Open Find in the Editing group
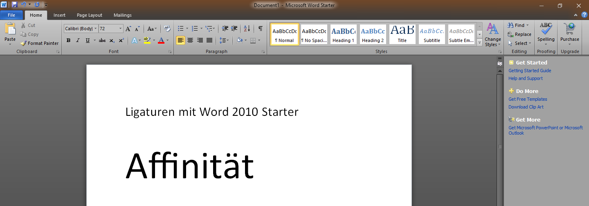 point(518,25)
